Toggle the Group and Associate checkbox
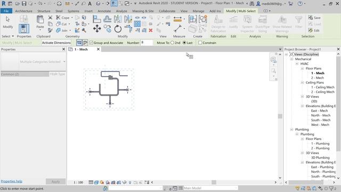Viewport: 341px width, 192px height. coord(91,43)
